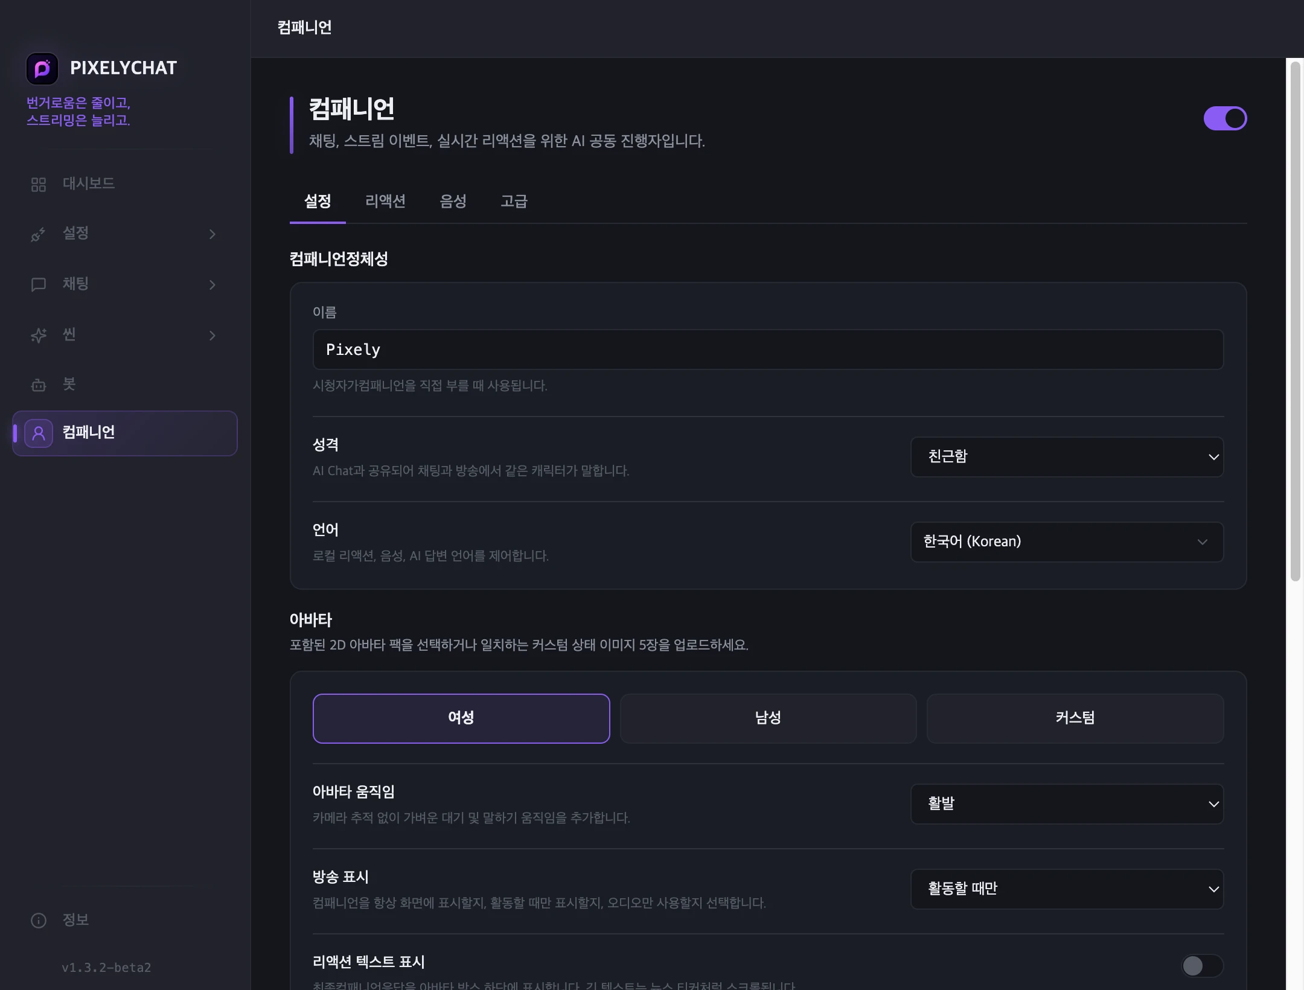Click the vertical page scrollbar

(1295, 321)
